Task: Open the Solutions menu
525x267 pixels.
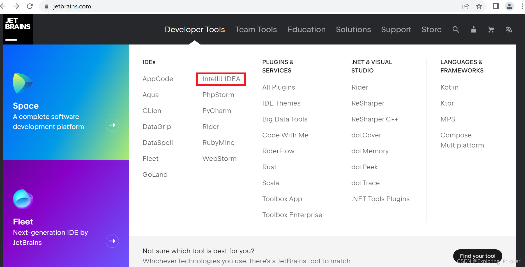Action: (353, 29)
